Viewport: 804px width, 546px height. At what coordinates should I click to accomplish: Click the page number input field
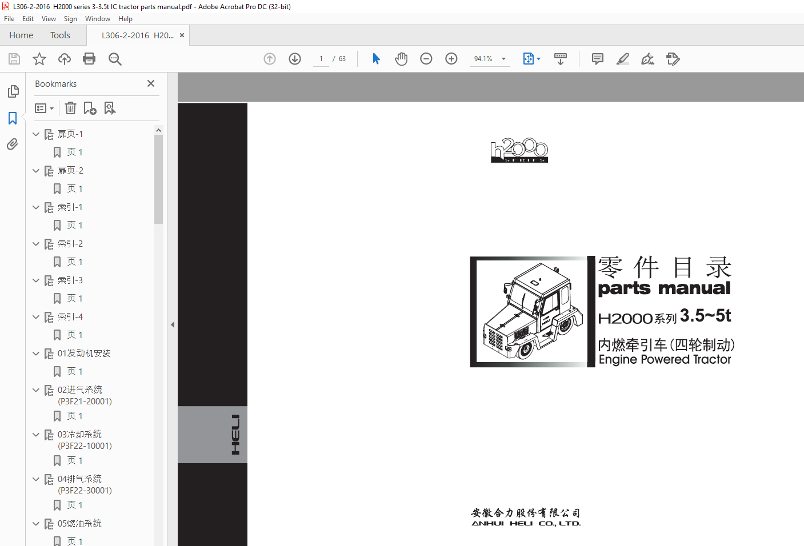tap(321, 59)
